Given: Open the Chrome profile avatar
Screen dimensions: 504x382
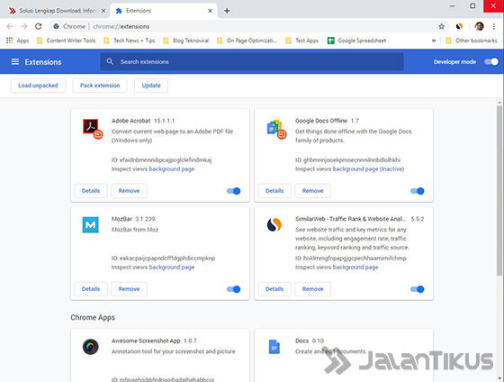Looking at the screenshot, I should (x=479, y=26).
